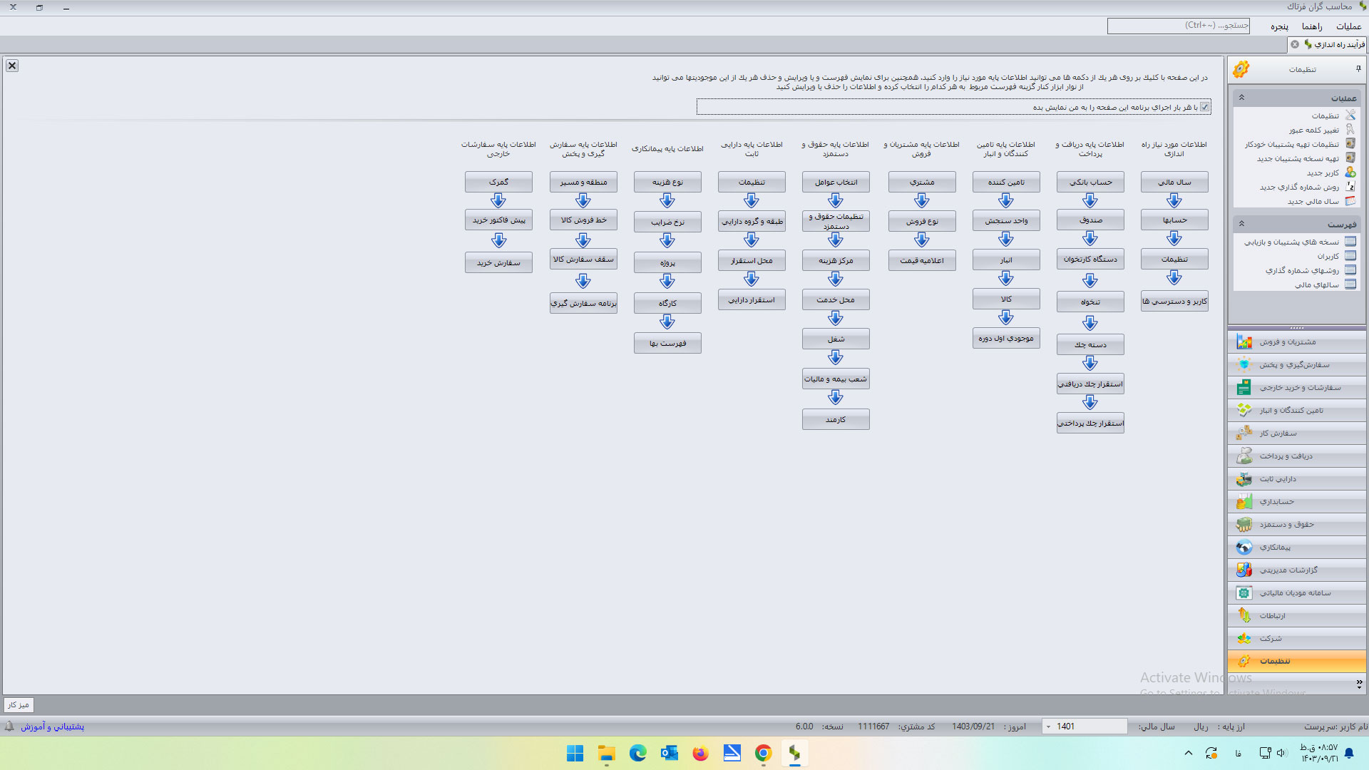Viewport: 1369px width, 770px height.
Task: Click the پشتیبانی و آموزش link
Action: 52,727
